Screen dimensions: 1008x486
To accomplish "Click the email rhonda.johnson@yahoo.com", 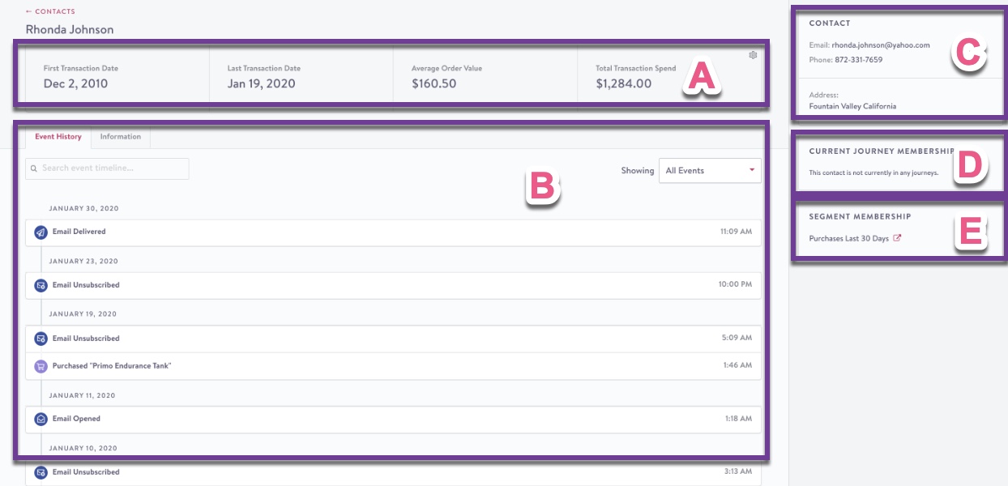I will coord(881,45).
